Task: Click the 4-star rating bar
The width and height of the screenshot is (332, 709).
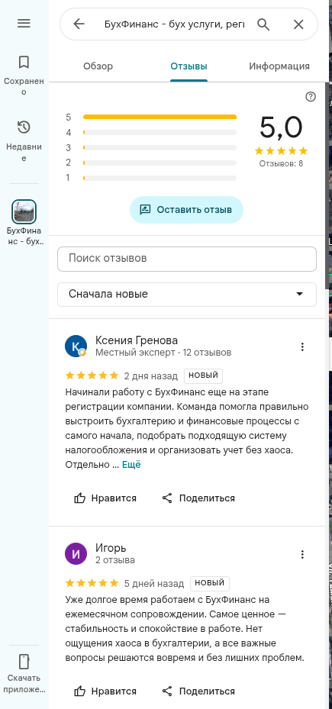Action: 160,133
